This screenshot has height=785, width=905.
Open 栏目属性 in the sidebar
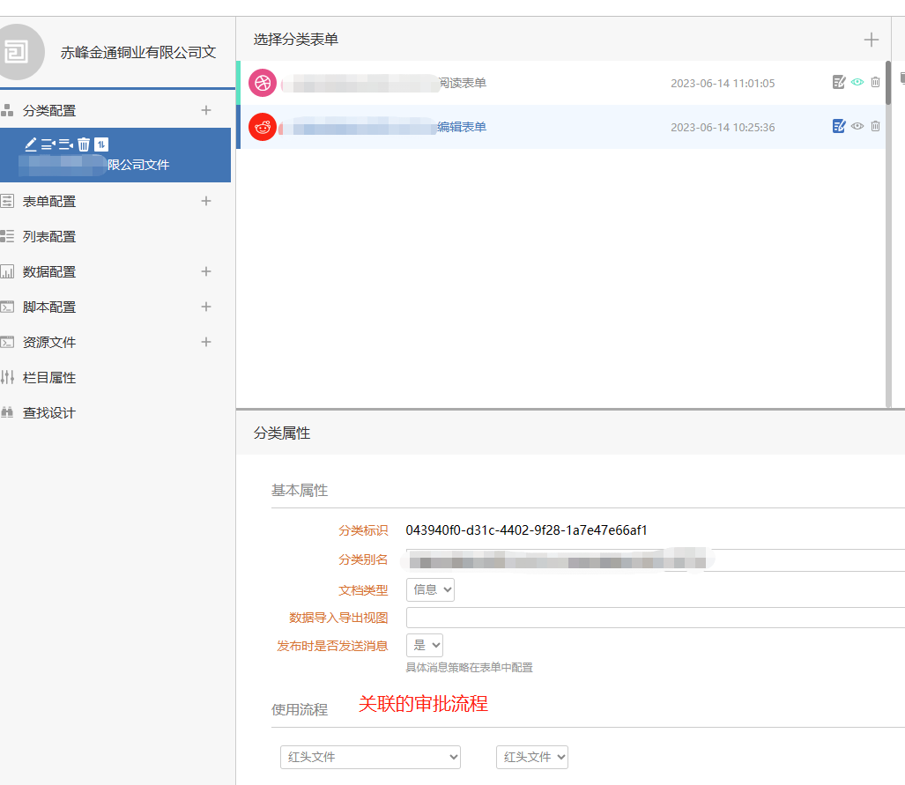(49, 378)
